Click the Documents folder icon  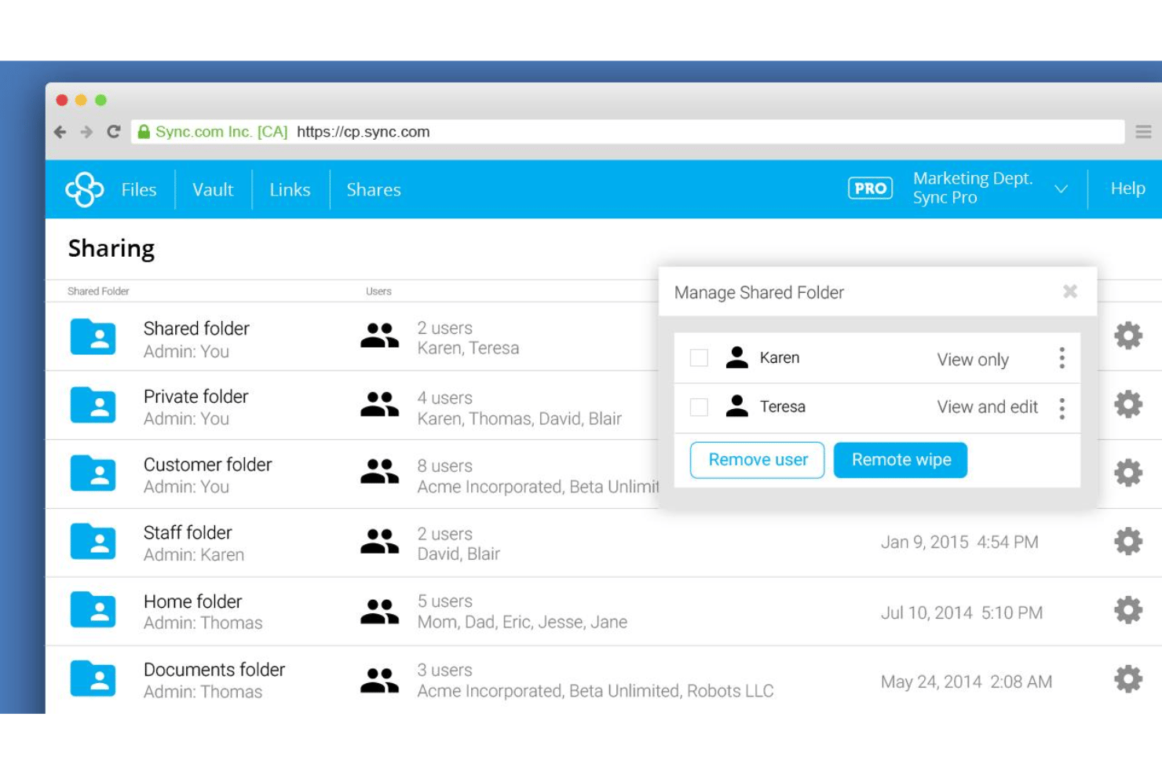[93, 679]
